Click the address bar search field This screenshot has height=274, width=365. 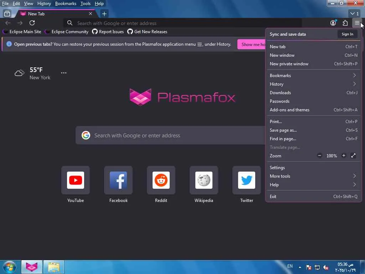[182, 23]
